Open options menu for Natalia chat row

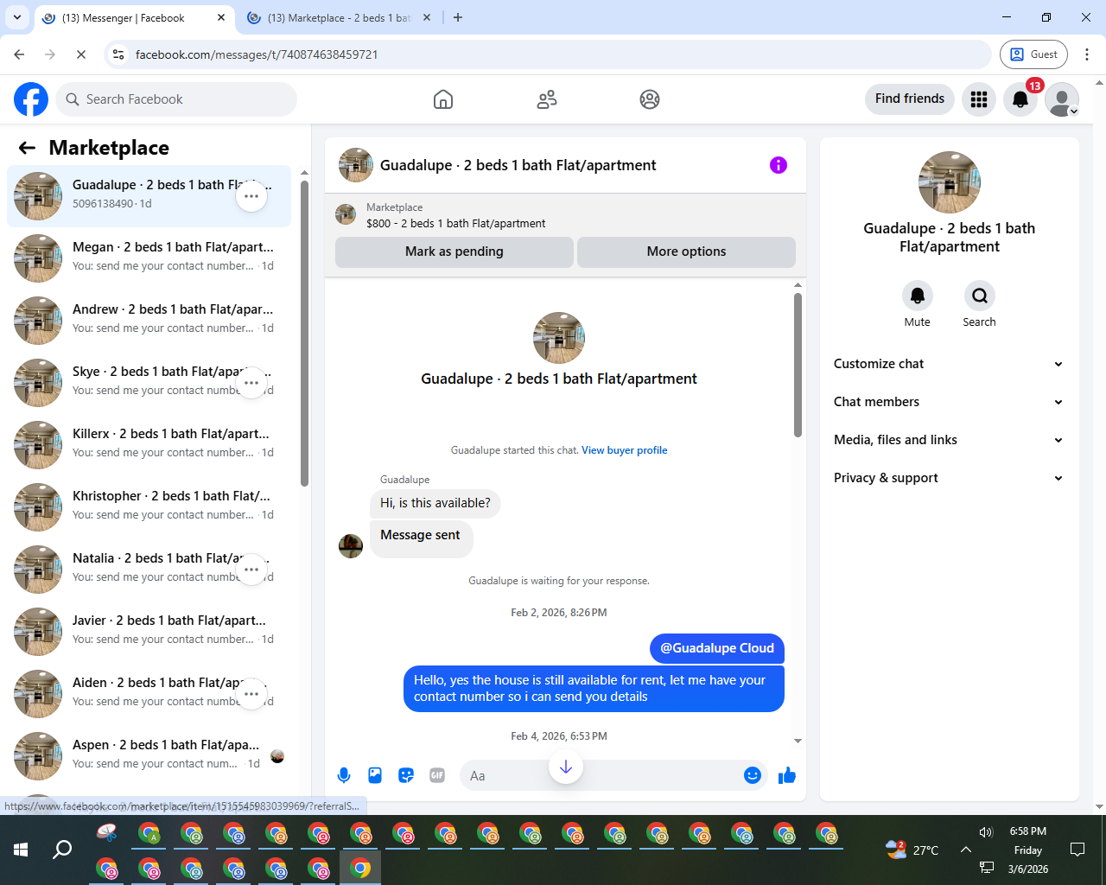click(251, 570)
